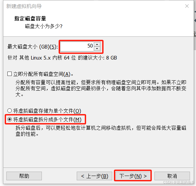
Task: Click the allocate-all-space description paragraph
Action: pos(101,88)
